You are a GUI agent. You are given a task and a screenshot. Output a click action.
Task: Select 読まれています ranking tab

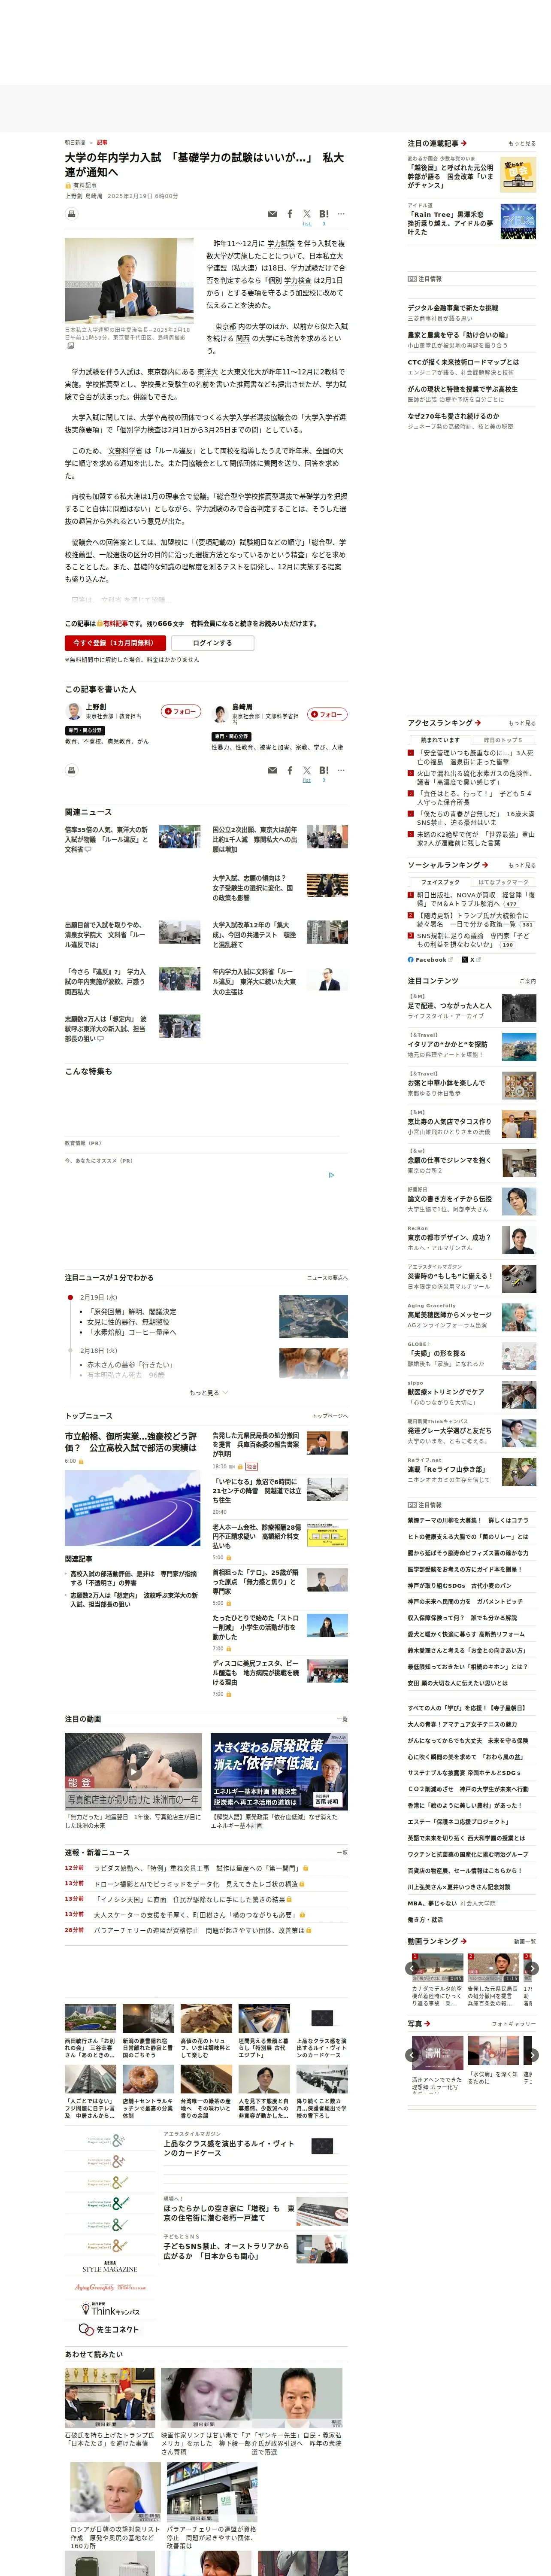[x=440, y=740]
